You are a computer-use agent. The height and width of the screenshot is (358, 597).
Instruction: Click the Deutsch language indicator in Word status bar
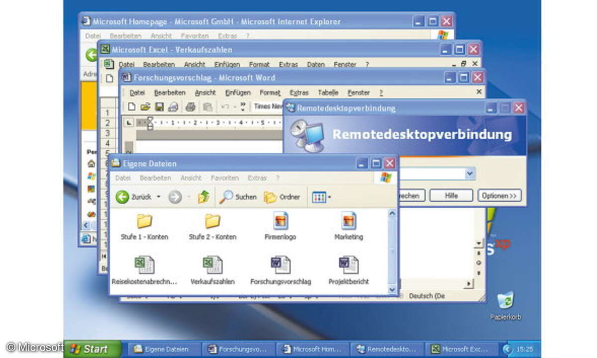[427, 295]
